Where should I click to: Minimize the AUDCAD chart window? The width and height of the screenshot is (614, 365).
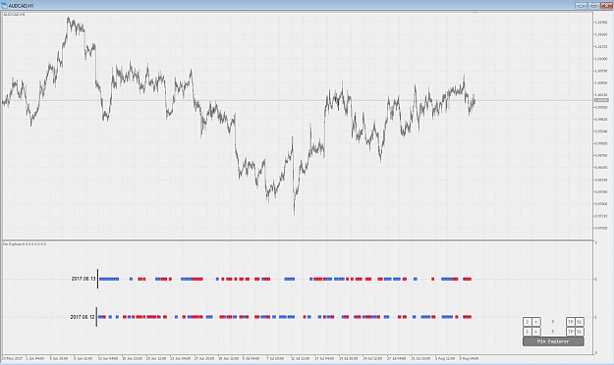(581, 6)
